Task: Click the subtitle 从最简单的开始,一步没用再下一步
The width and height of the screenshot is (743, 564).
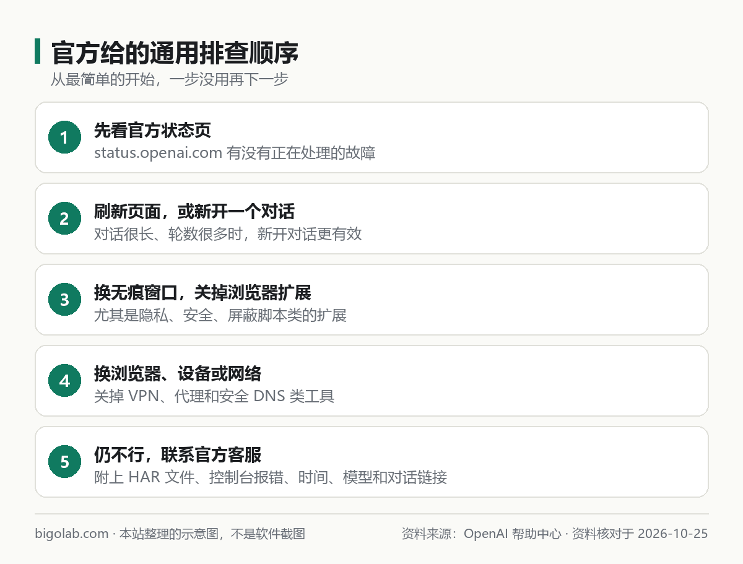Action: click(169, 80)
